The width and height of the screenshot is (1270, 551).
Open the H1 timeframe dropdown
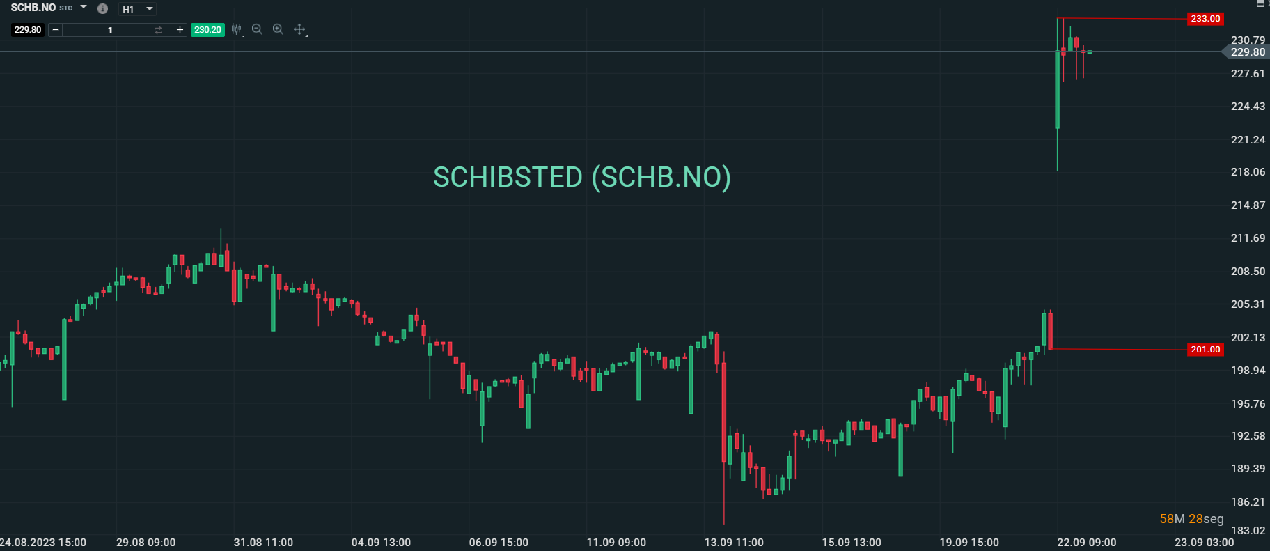[137, 9]
